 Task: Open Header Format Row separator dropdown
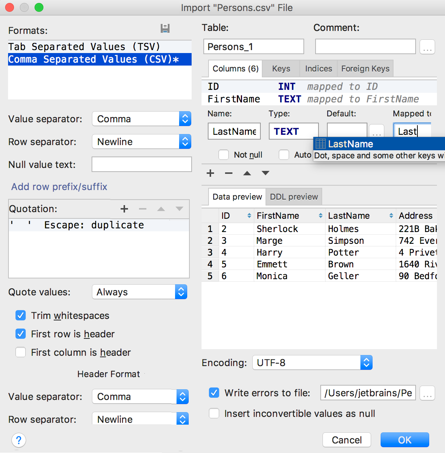point(140,419)
